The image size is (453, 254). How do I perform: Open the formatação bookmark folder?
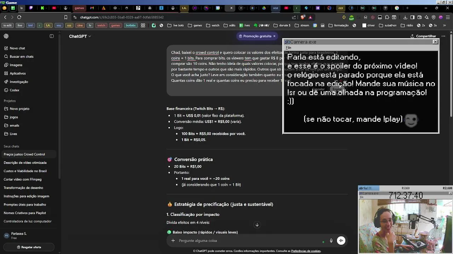339,25
